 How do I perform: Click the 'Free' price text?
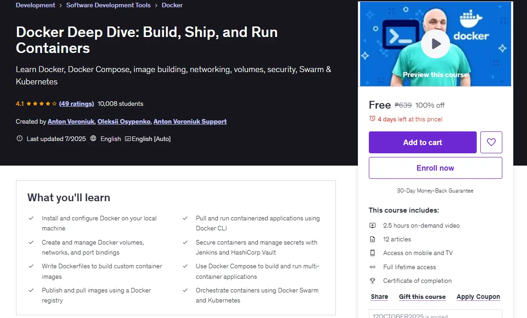click(x=380, y=104)
